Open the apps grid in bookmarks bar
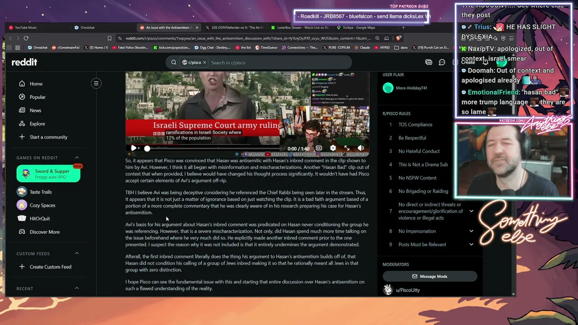Screen dimensions: 578x325 tap(18, 47)
